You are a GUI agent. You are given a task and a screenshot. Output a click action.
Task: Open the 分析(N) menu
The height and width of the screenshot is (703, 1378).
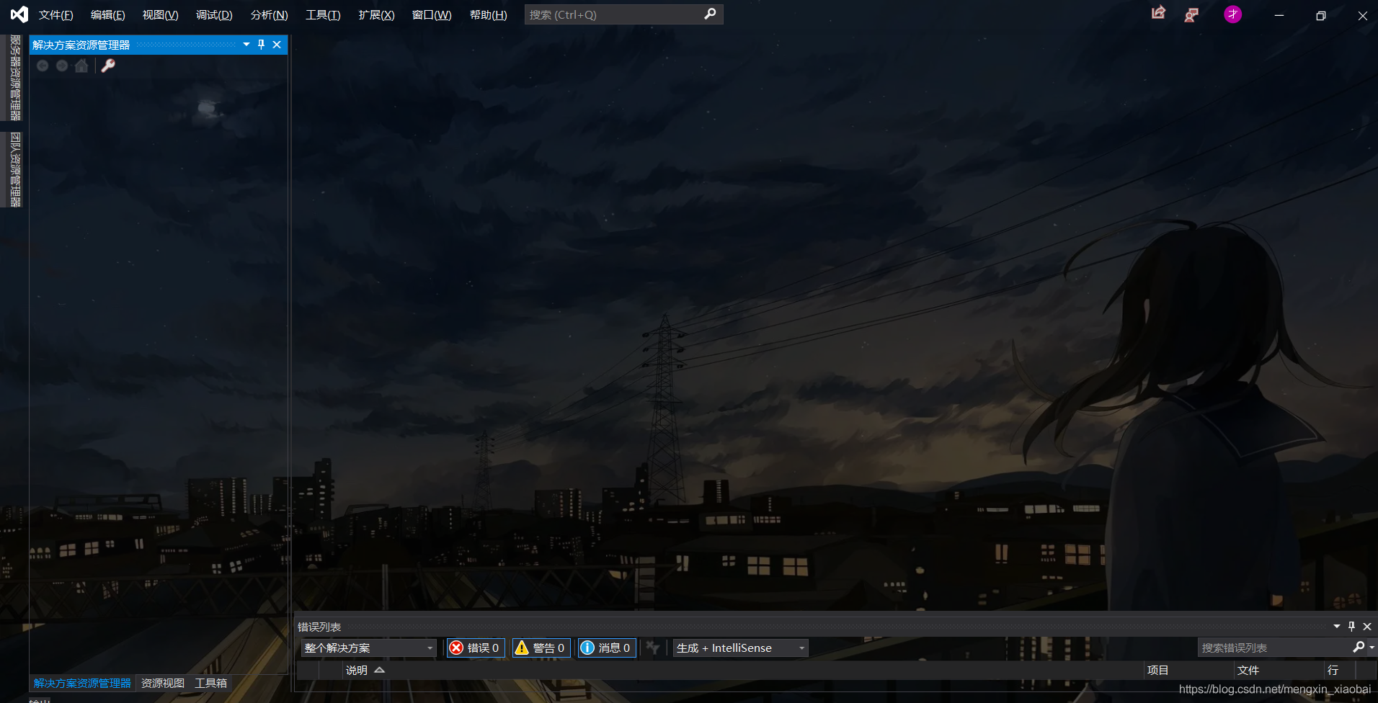[x=270, y=15]
